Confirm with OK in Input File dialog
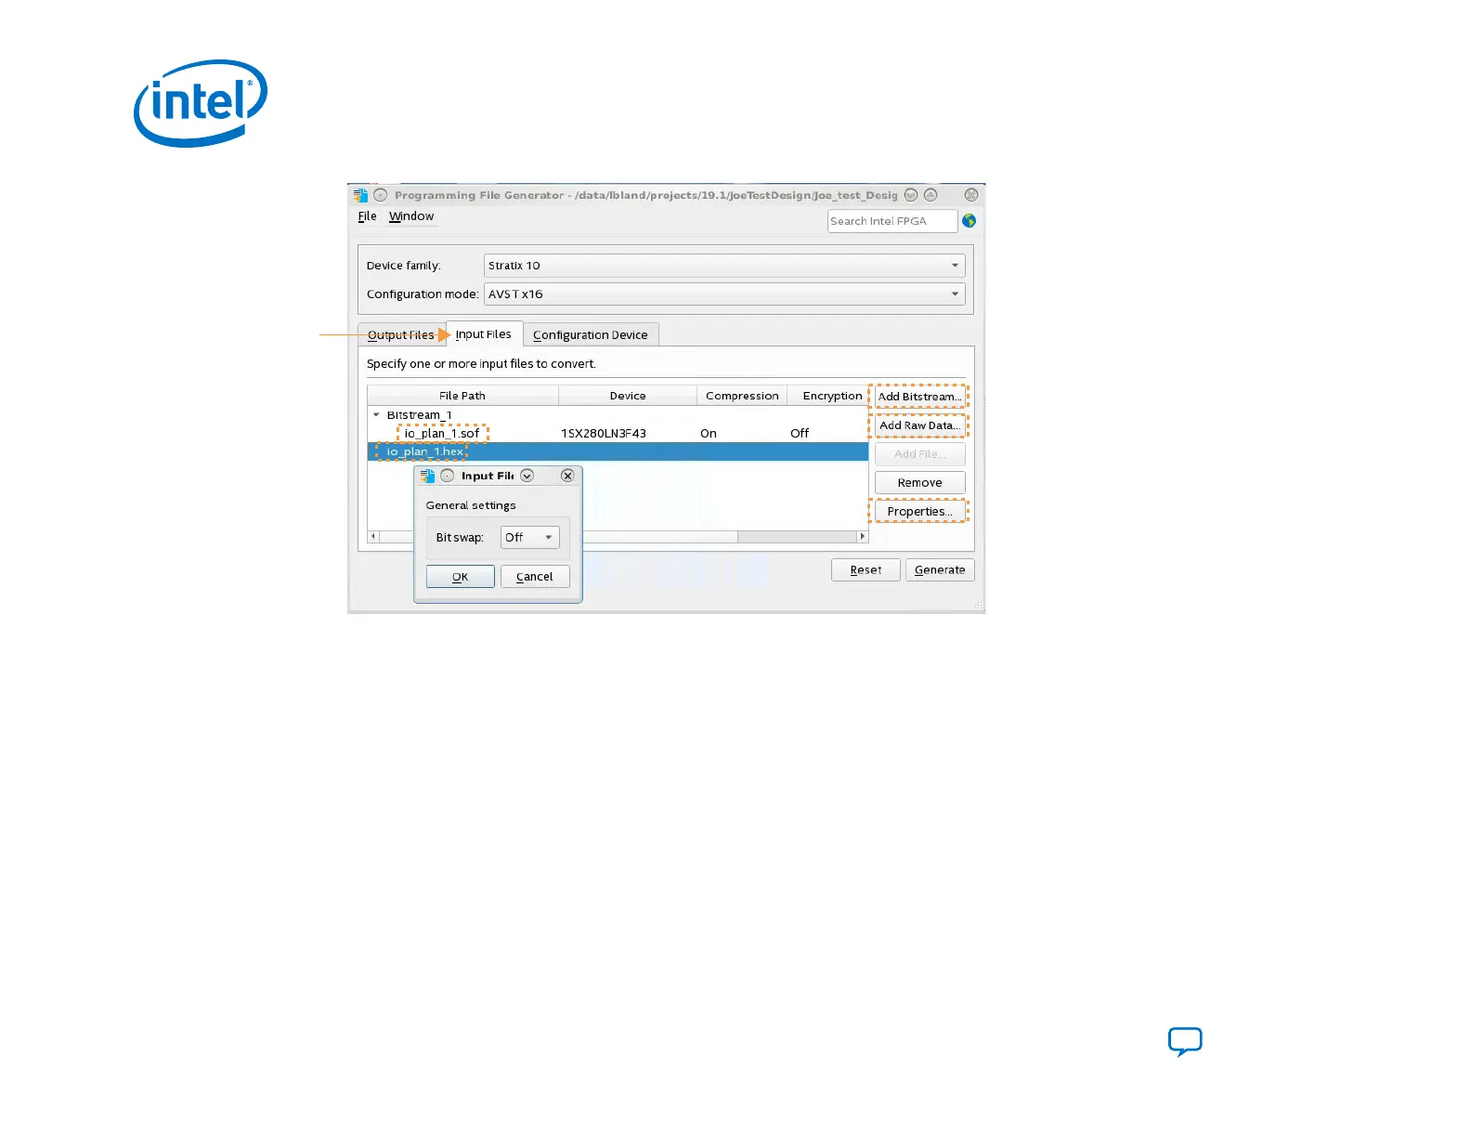 (461, 577)
